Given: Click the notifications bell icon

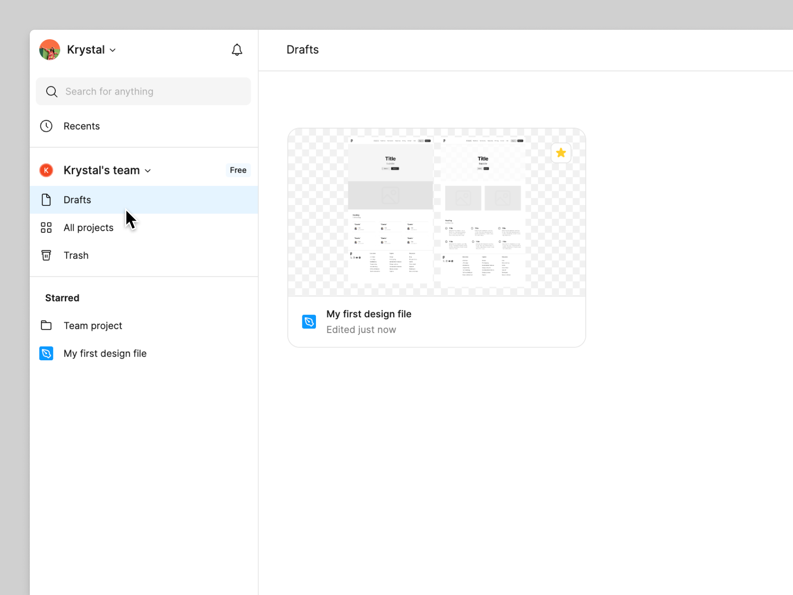Looking at the screenshot, I should pyautogui.click(x=237, y=50).
